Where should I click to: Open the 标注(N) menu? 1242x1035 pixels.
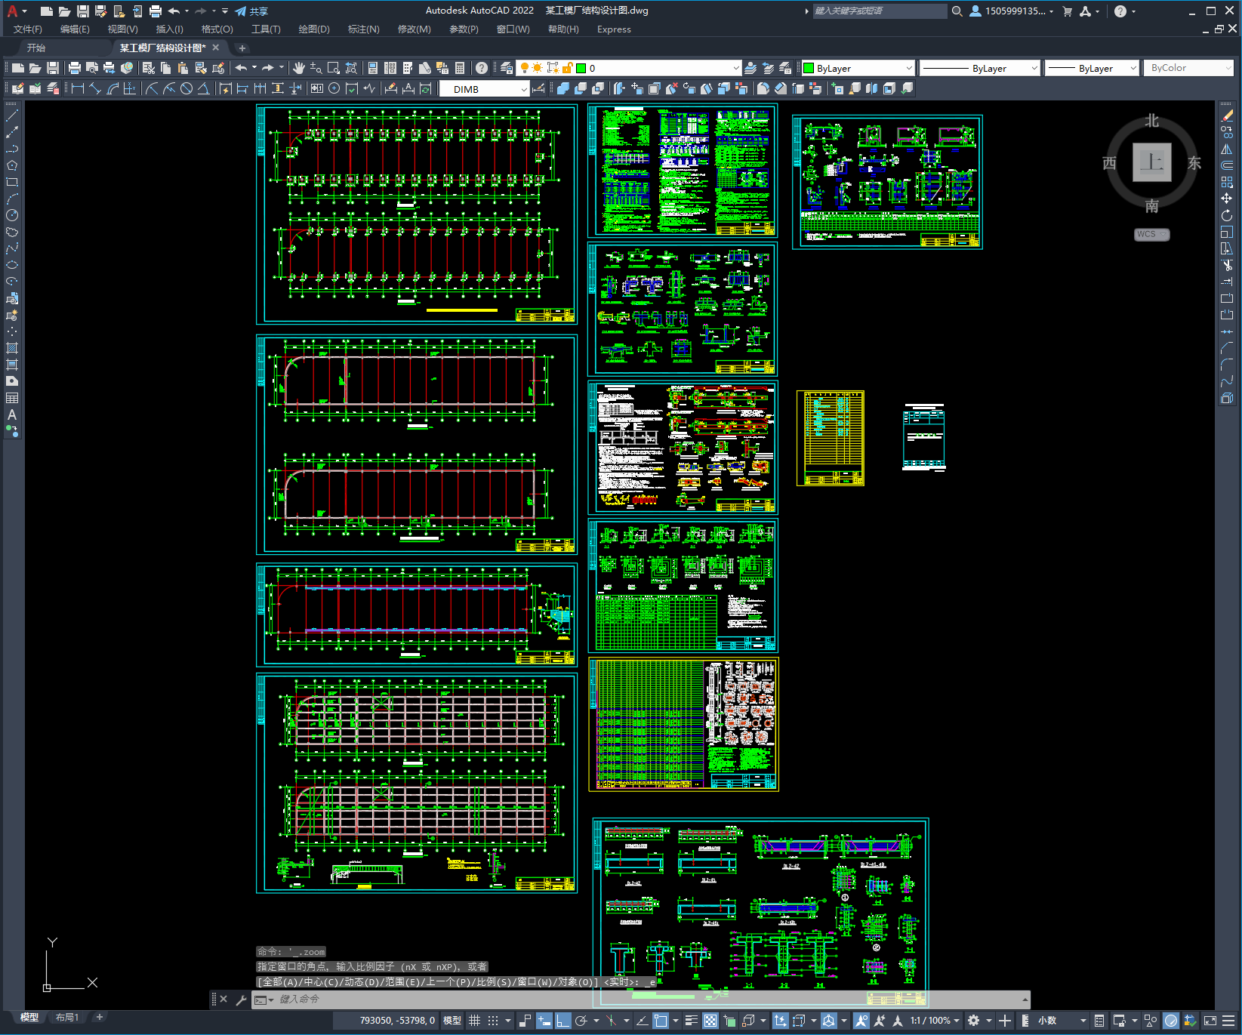tap(363, 29)
